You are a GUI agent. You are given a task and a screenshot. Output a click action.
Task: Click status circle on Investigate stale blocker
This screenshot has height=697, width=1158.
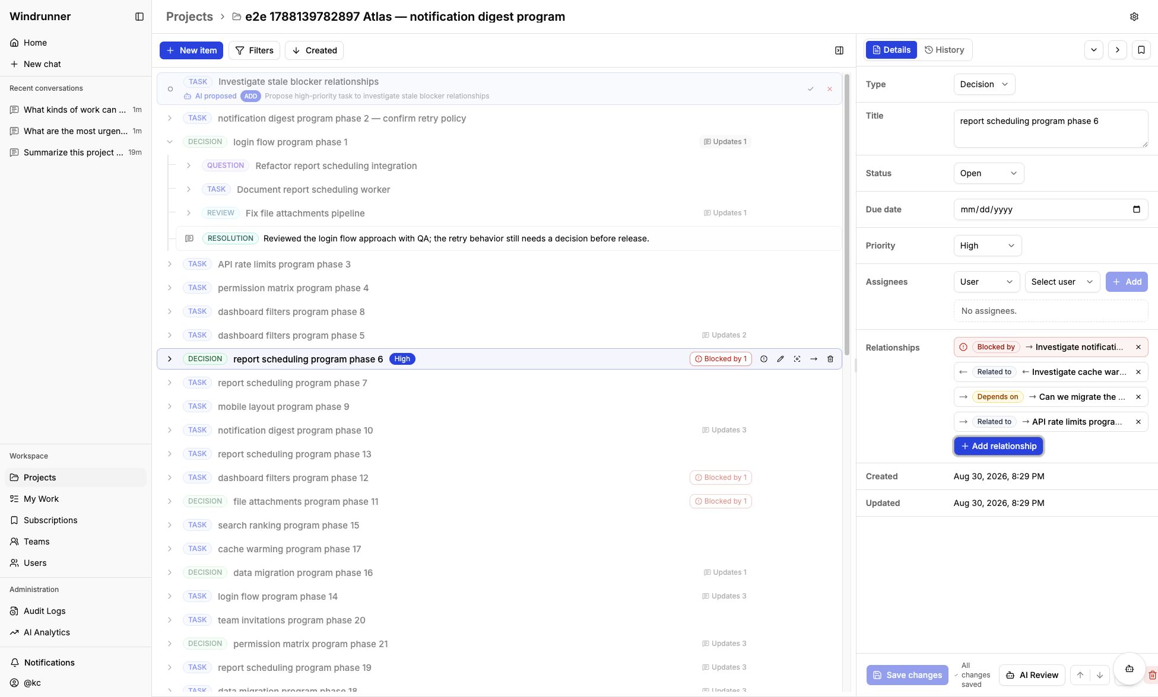[x=170, y=89]
